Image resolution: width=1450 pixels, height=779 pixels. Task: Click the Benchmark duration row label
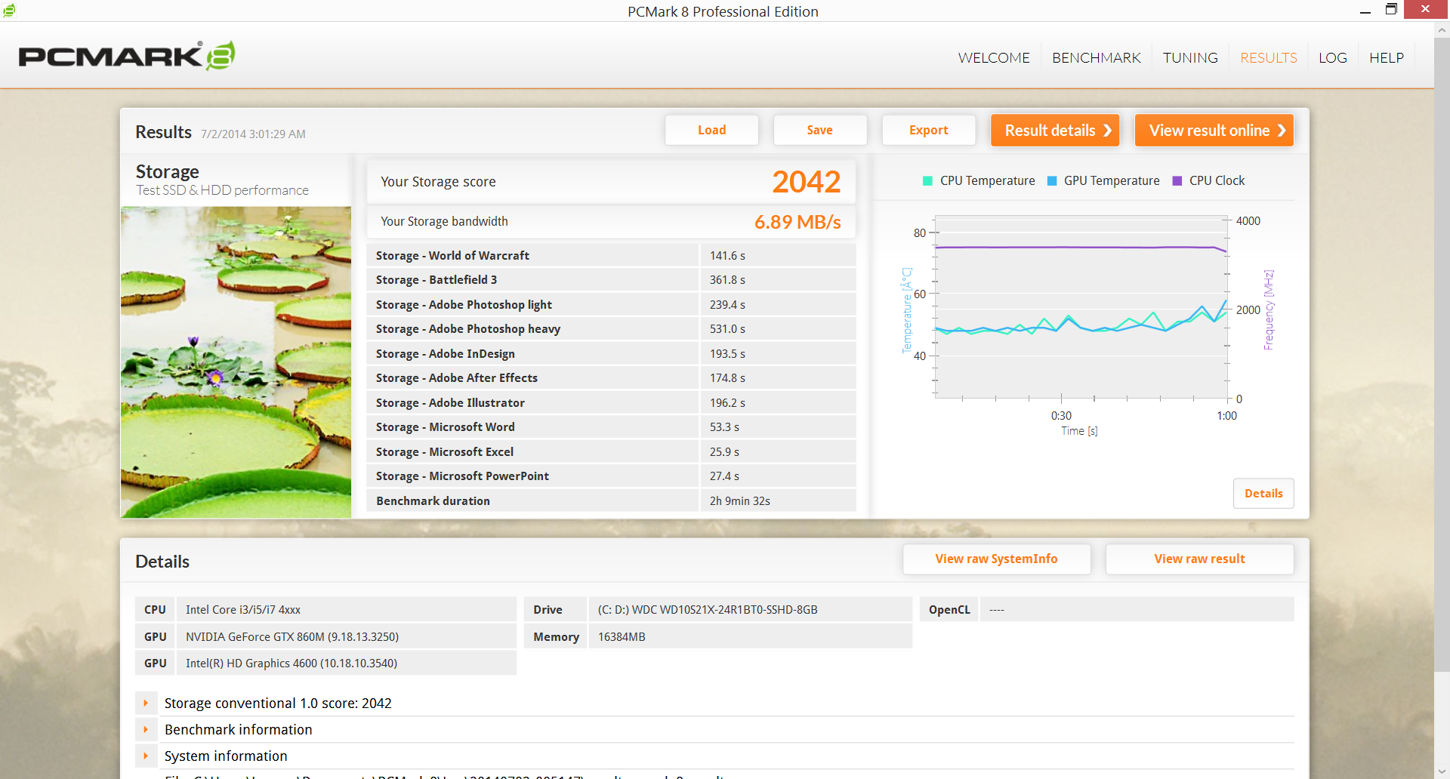point(433,500)
